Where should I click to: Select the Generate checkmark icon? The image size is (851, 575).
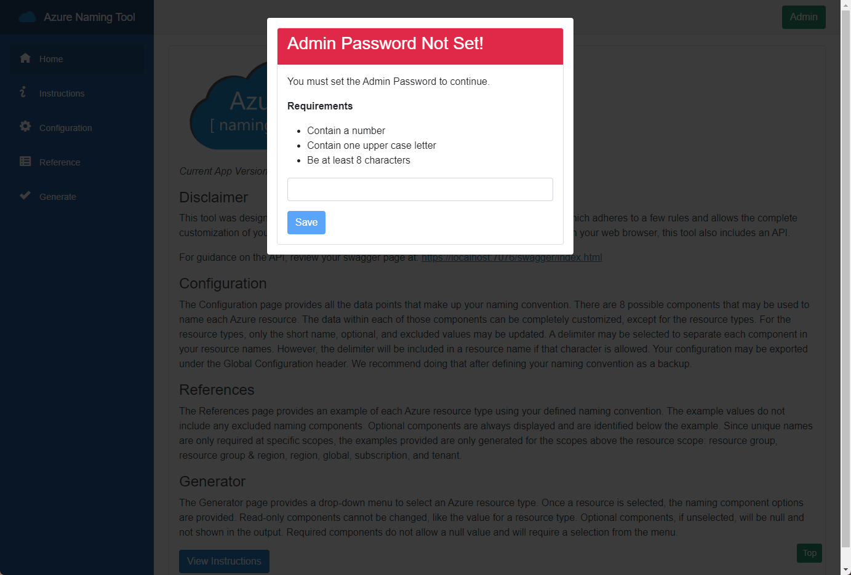pos(25,196)
